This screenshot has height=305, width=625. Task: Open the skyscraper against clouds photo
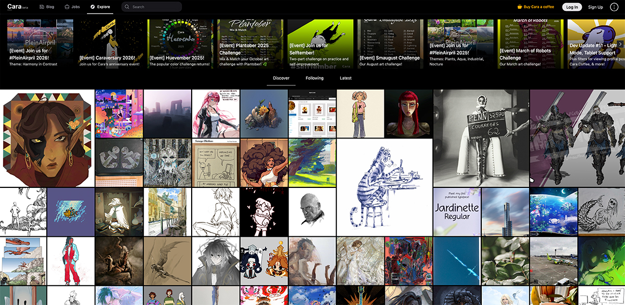pyautogui.click(x=505, y=212)
